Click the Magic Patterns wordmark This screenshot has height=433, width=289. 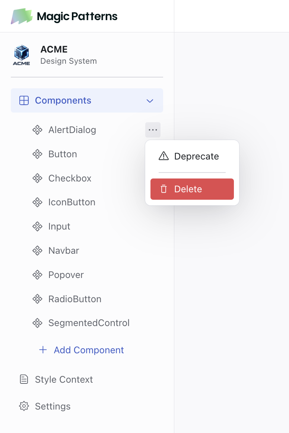point(77,16)
